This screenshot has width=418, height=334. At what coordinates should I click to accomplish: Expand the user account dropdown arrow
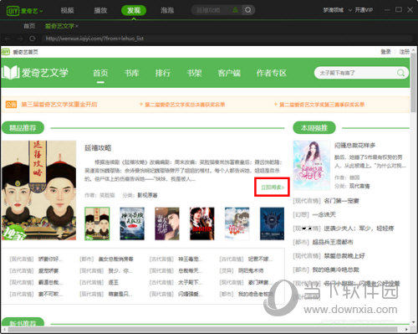pyautogui.click(x=350, y=10)
